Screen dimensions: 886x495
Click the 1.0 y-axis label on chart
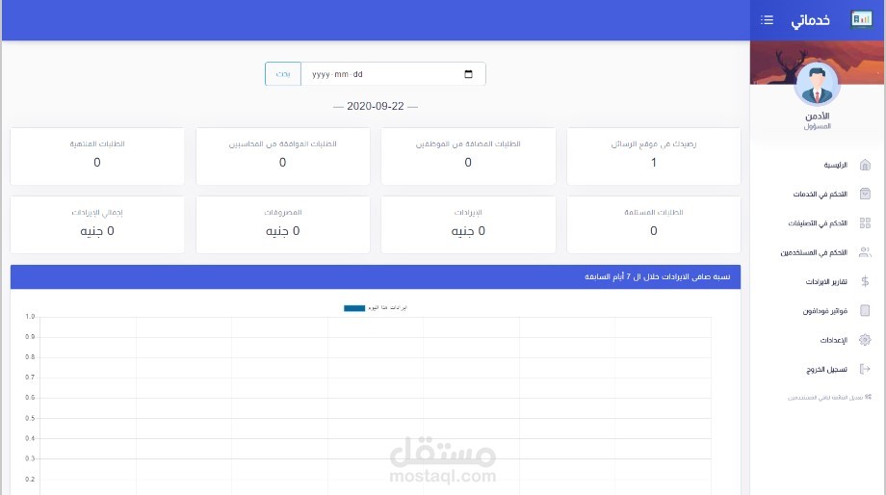(x=30, y=317)
